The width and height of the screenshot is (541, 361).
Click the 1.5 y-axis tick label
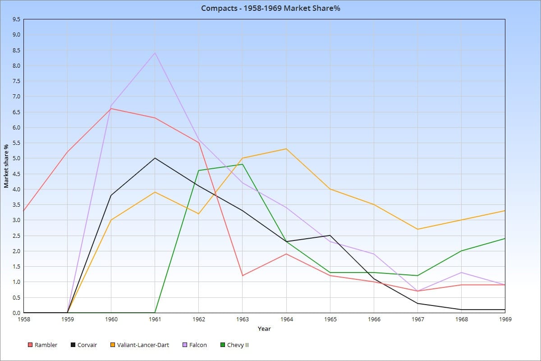(16, 267)
